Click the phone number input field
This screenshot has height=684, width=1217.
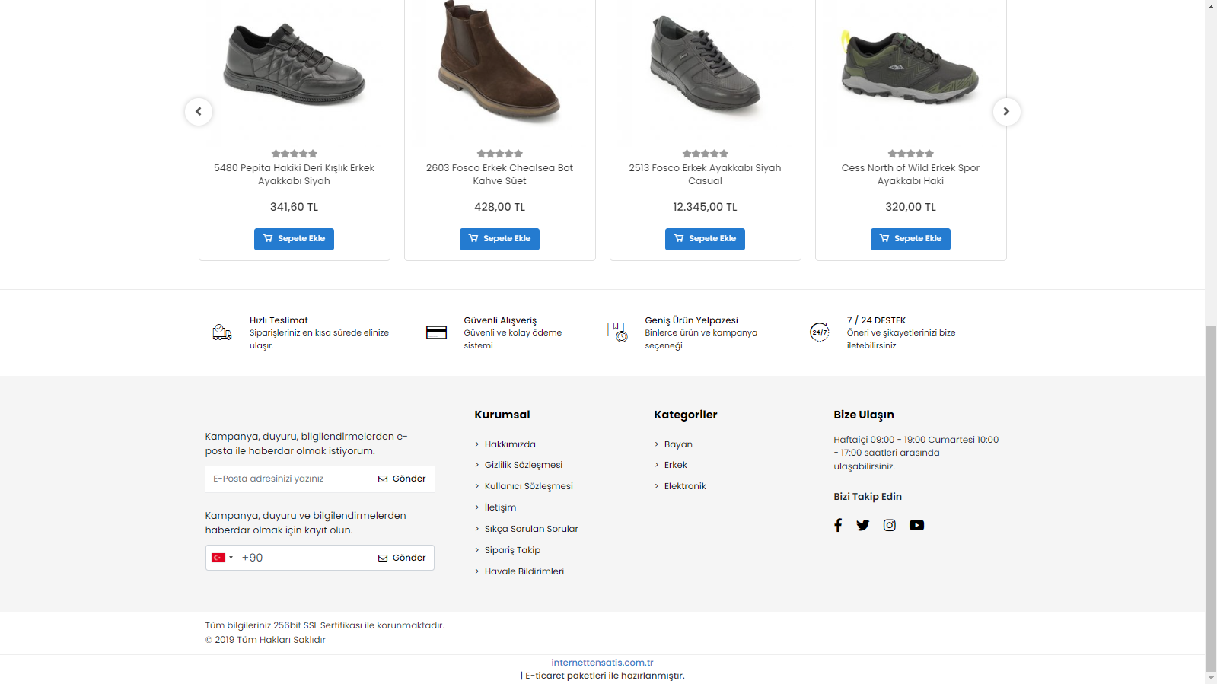[x=304, y=558]
